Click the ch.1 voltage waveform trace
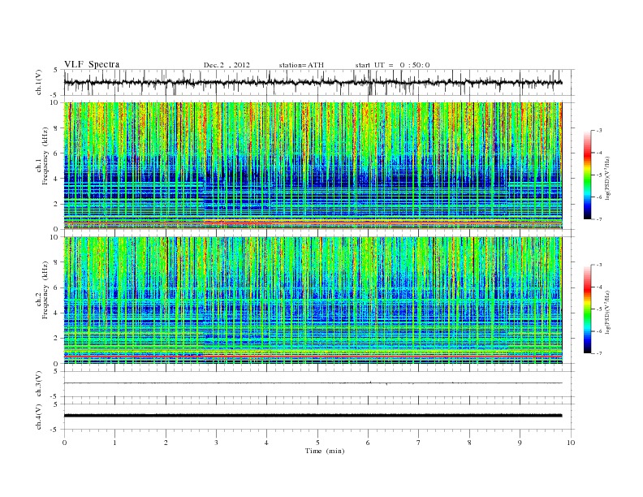 [x=313, y=82]
